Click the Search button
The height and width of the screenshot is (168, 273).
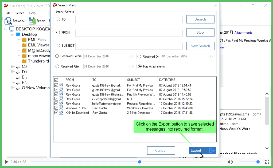pos(200,19)
